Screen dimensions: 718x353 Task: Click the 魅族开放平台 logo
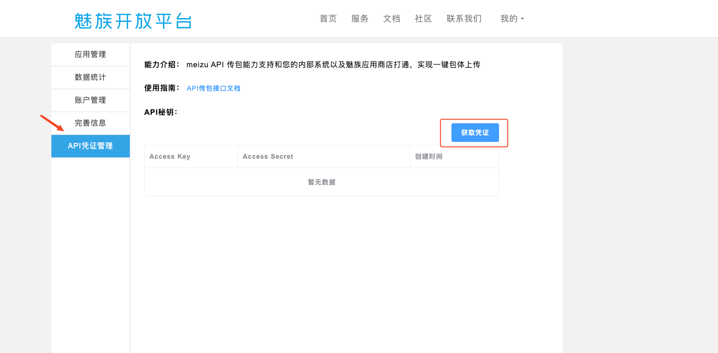tap(133, 21)
